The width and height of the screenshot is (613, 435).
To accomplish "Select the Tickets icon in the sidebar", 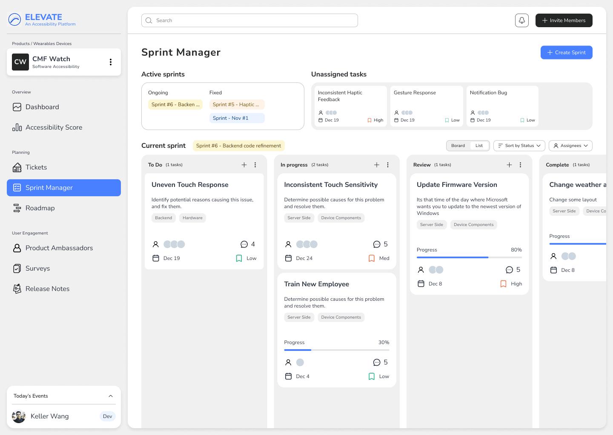I will click(x=17, y=167).
